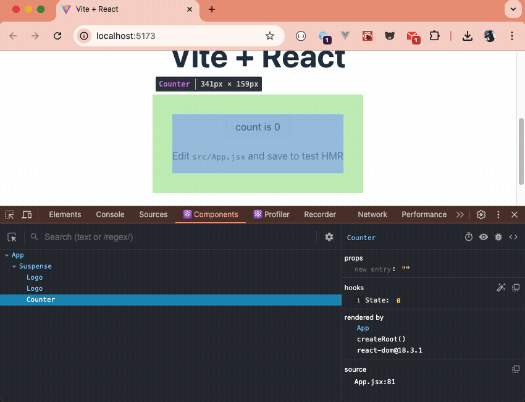Select the Suspense component in tree
The width and height of the screenshot is (525, 402).
point(35,266)
